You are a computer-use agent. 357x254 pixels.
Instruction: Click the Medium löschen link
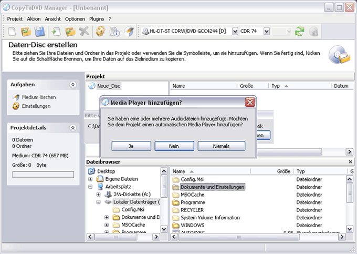coord(39,97)
